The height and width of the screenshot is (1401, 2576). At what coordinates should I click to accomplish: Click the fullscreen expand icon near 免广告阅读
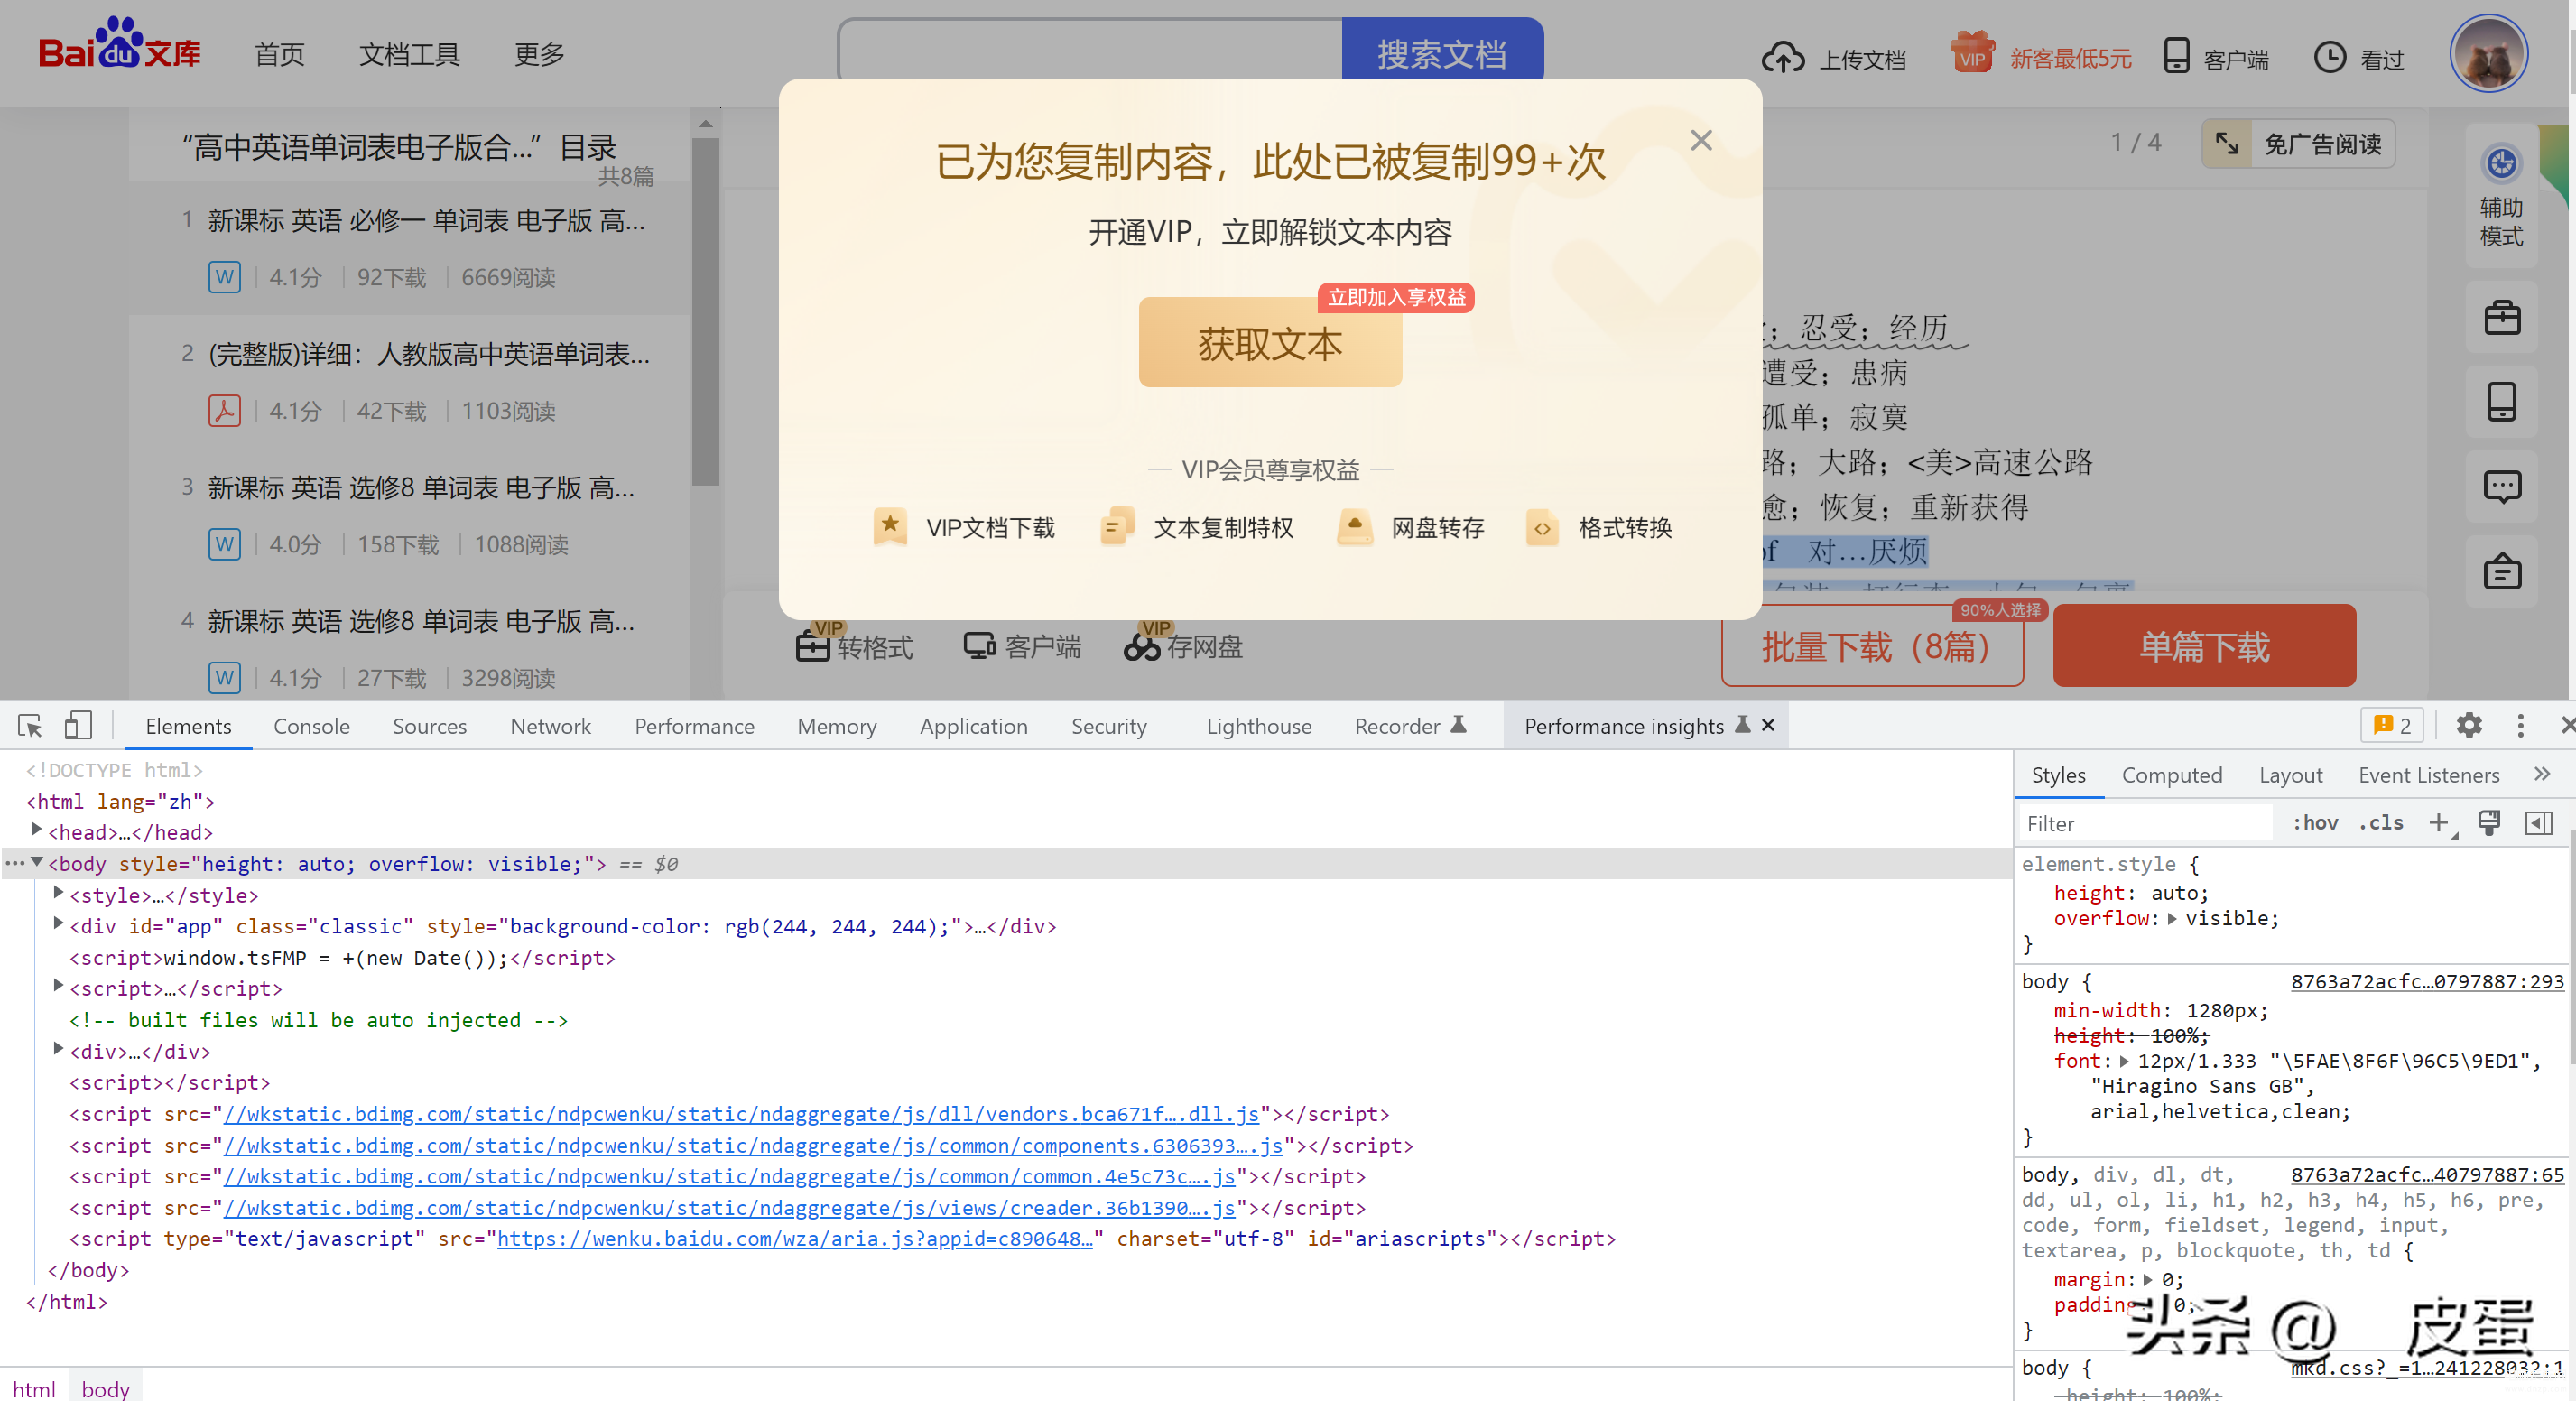2226,144
